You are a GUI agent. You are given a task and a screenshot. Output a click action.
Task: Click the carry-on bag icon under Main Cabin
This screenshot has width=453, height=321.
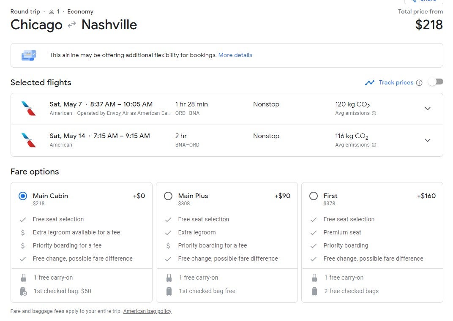tap(24, 277)
